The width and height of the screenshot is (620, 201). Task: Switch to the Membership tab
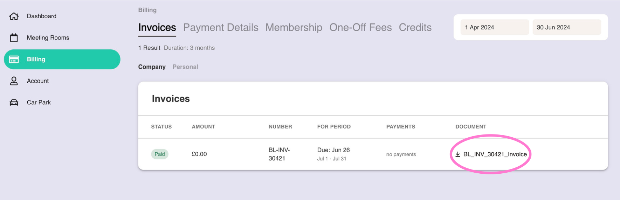tap(294, 27)
